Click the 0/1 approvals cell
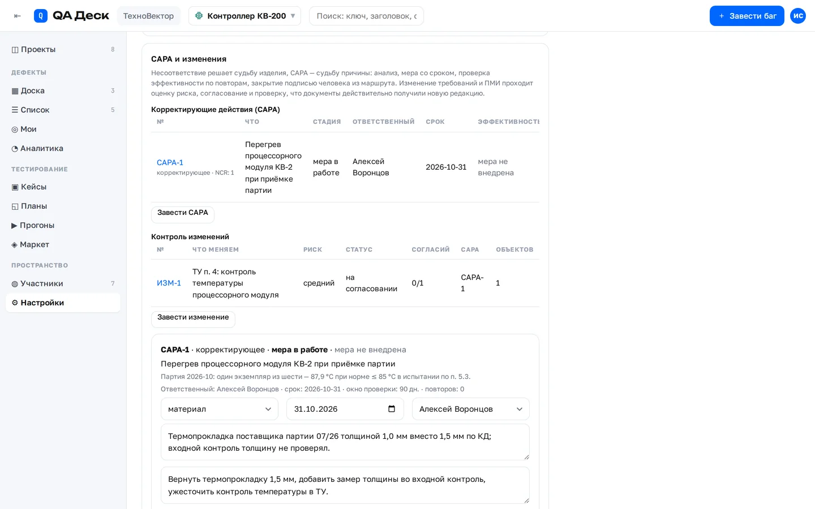The width and height of the screenshot is (815, 509). pyautogui.click(x=418, y=283)
